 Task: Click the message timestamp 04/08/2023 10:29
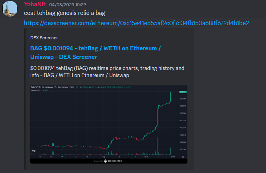pos(68,5)
